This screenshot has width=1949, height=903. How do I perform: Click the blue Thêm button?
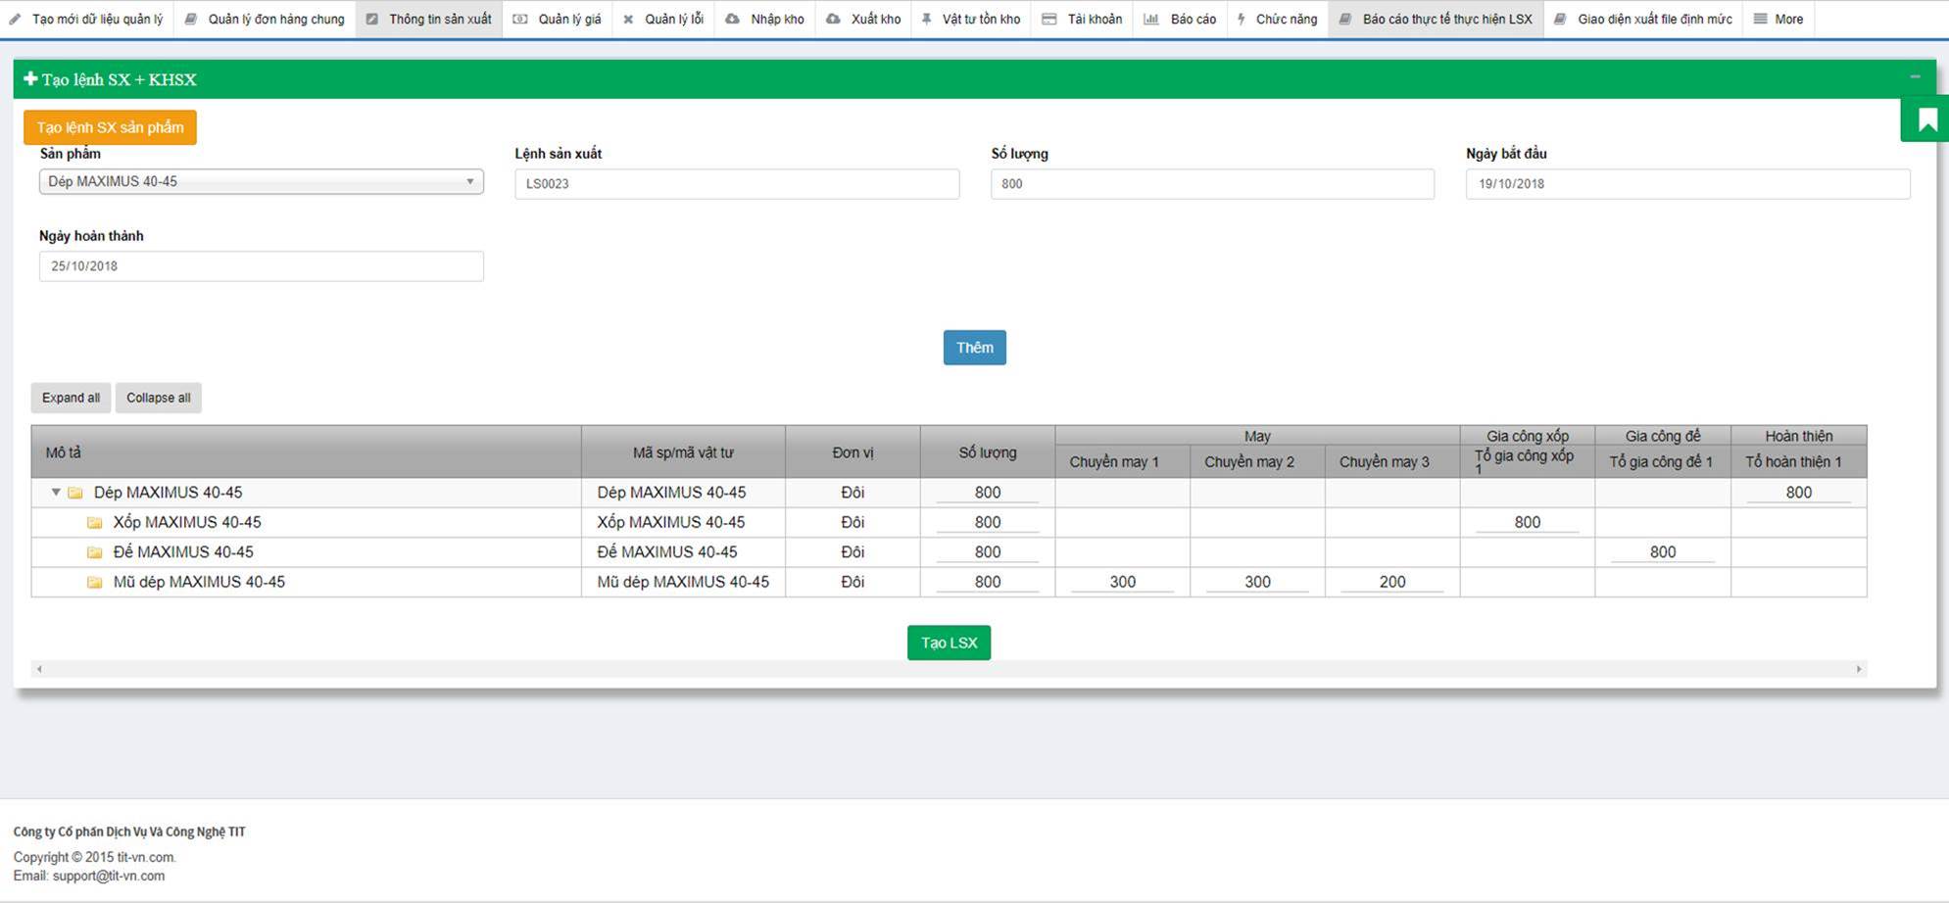click(974, 348)
